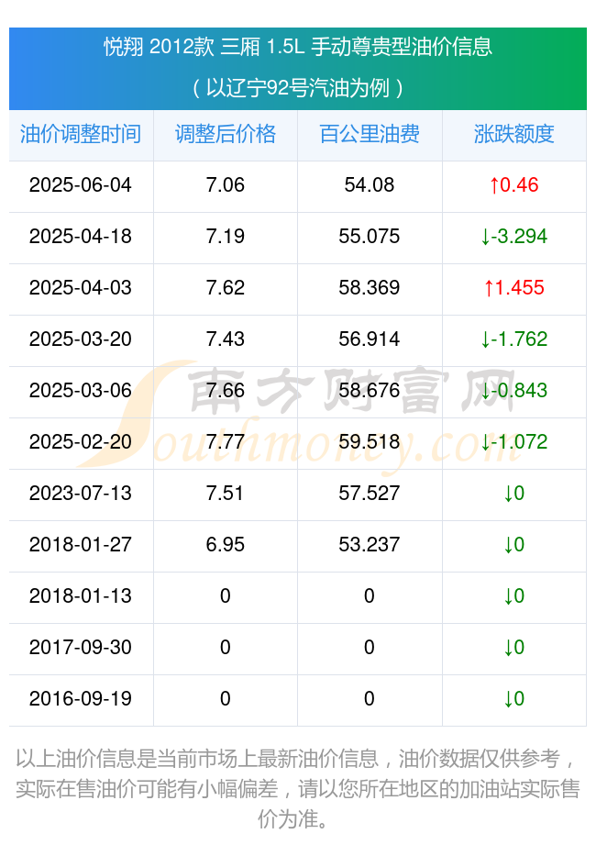Select the fuel cost 57.527
Screen dimensions: 596x845
click(370, 493)
